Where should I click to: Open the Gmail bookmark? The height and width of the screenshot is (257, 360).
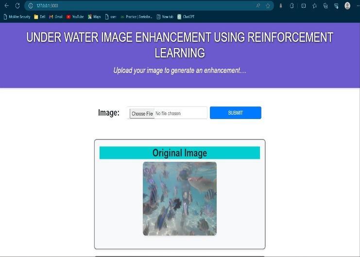[56, 17]
